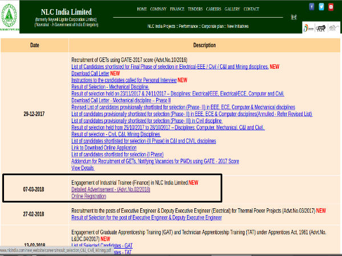Open Instructions to candidates called for Personal Interview
The width and height of the screenshot is (342, 256).
(124, 80)
